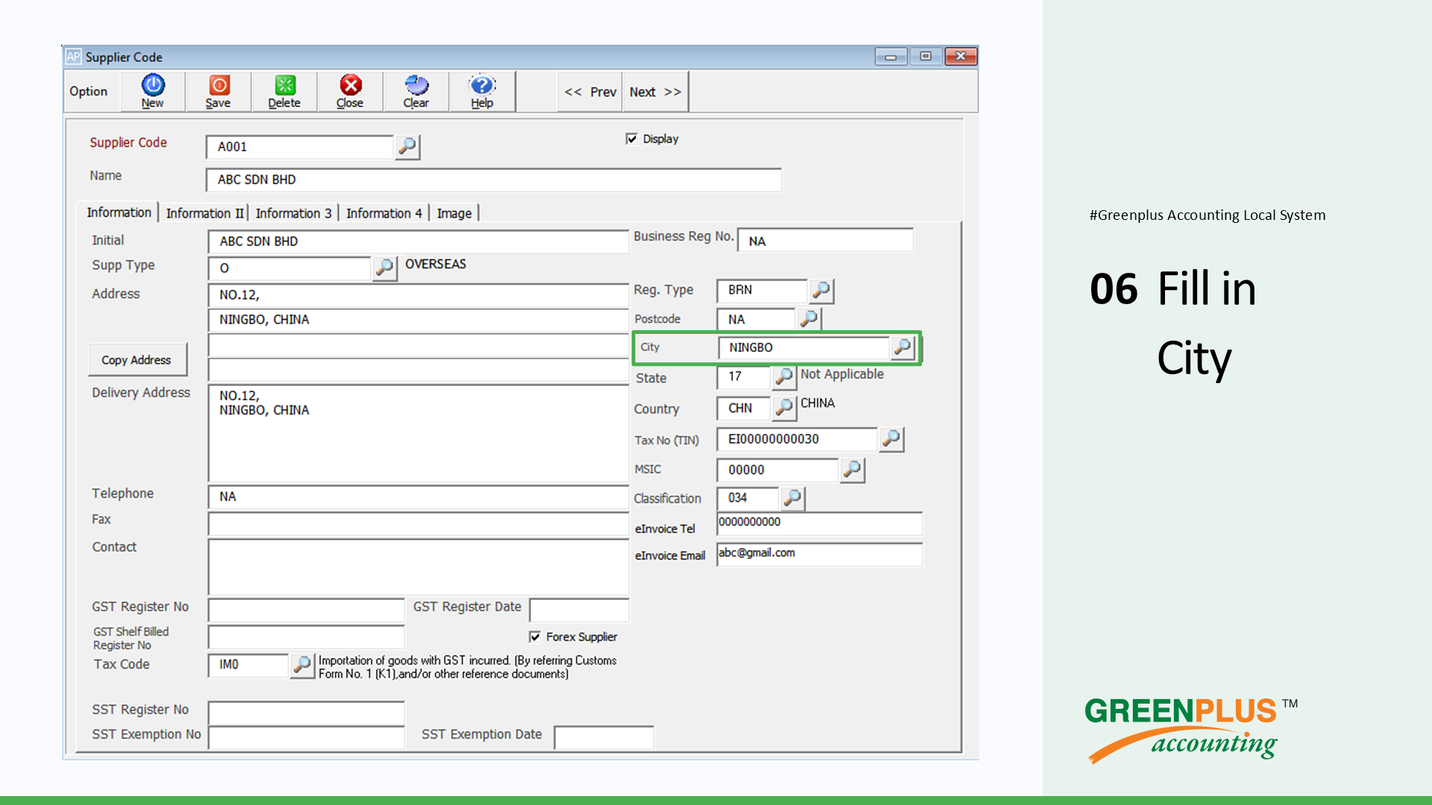1432x805 pixels.
Task: Click the MSIC field 00000
Action: [x=778, y=470]
